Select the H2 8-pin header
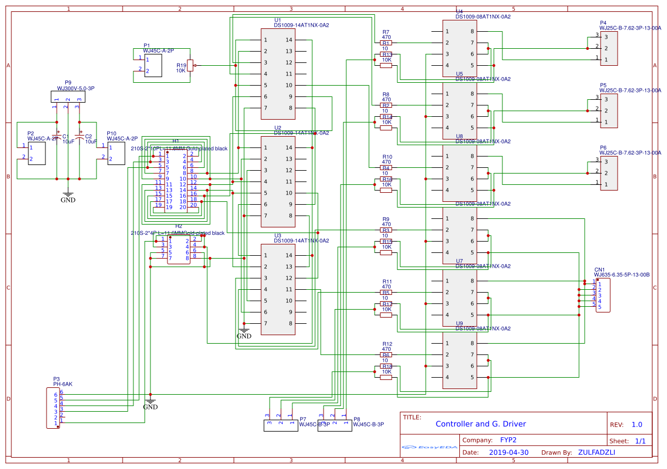Image resolution: width=667 pixels, height=469 pixels. coord(179,250)
